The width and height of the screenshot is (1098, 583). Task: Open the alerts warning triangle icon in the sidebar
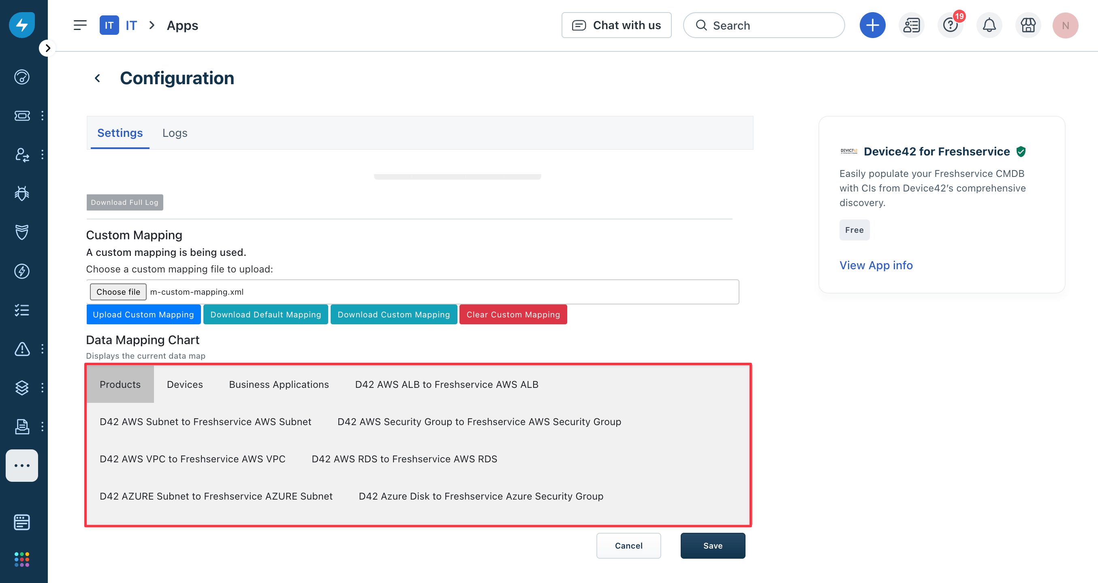tap(22, 349)
